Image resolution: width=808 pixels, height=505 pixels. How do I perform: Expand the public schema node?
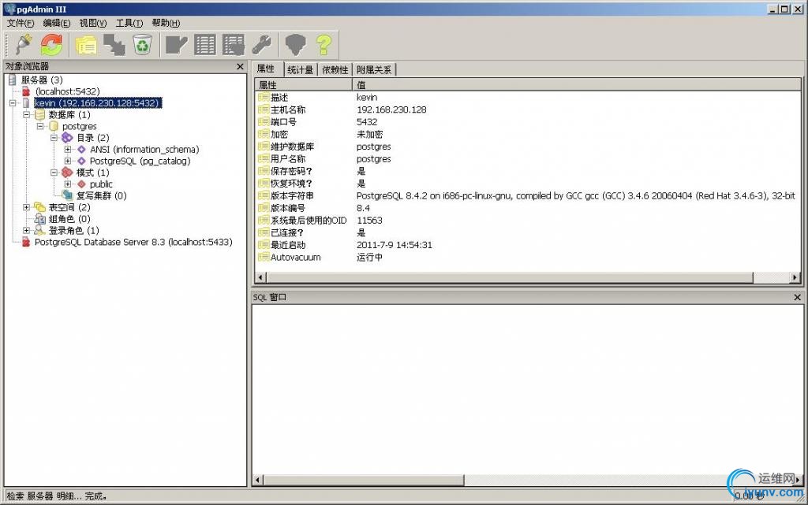[65, 184]
